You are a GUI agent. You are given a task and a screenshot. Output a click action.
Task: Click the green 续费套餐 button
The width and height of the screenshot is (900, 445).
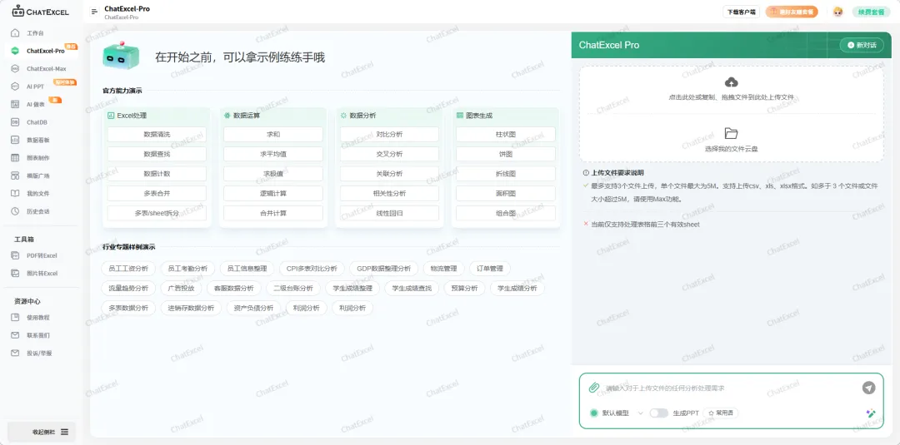(x=871, y=12)
